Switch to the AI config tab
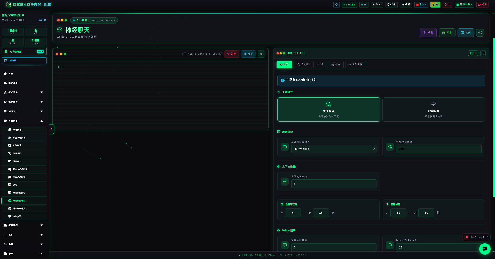Image resolution: width=495 pixels, height=259 pixels. click(x=320, y=65)
